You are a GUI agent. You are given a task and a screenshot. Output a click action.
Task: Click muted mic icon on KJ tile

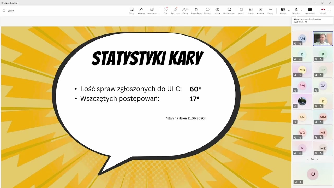coord(301,182)
